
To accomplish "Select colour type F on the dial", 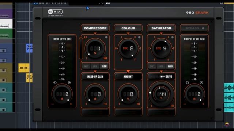I will pos(135,60).
